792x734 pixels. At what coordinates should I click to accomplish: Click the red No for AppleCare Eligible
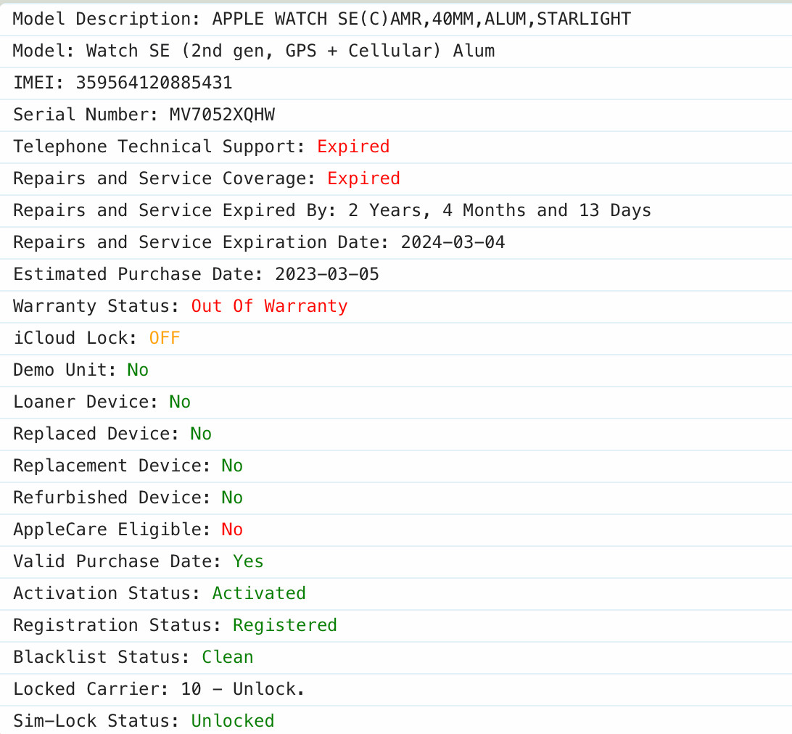232,529
